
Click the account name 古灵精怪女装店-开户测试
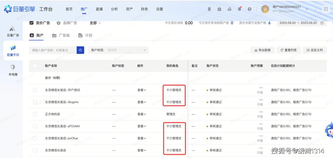pos(62,90)
